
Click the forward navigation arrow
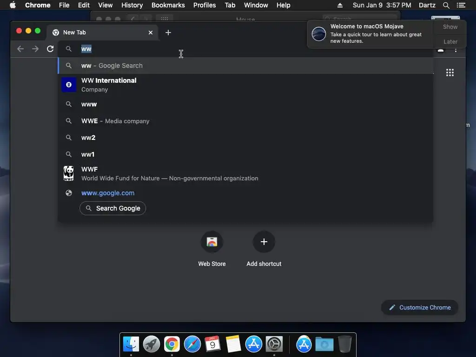35,49
